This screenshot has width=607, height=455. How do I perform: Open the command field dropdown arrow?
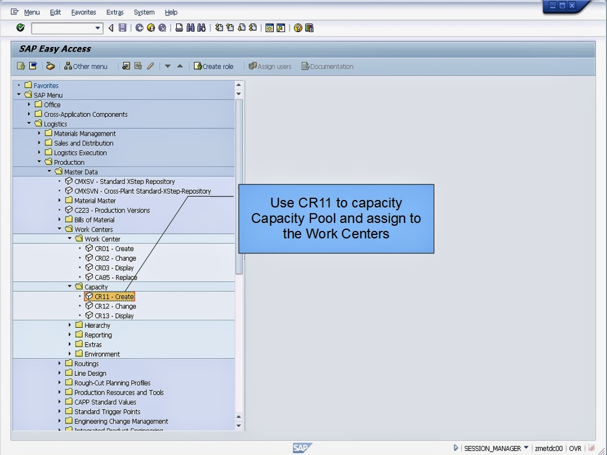(x=97, y=28)
